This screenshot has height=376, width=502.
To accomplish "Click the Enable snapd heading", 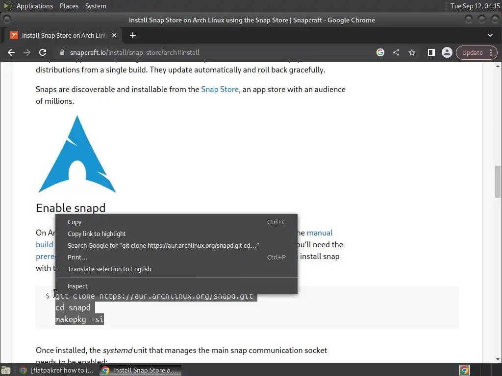I will (71, 208).
